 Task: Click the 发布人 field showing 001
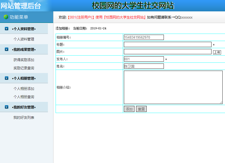tap(144, 59)
